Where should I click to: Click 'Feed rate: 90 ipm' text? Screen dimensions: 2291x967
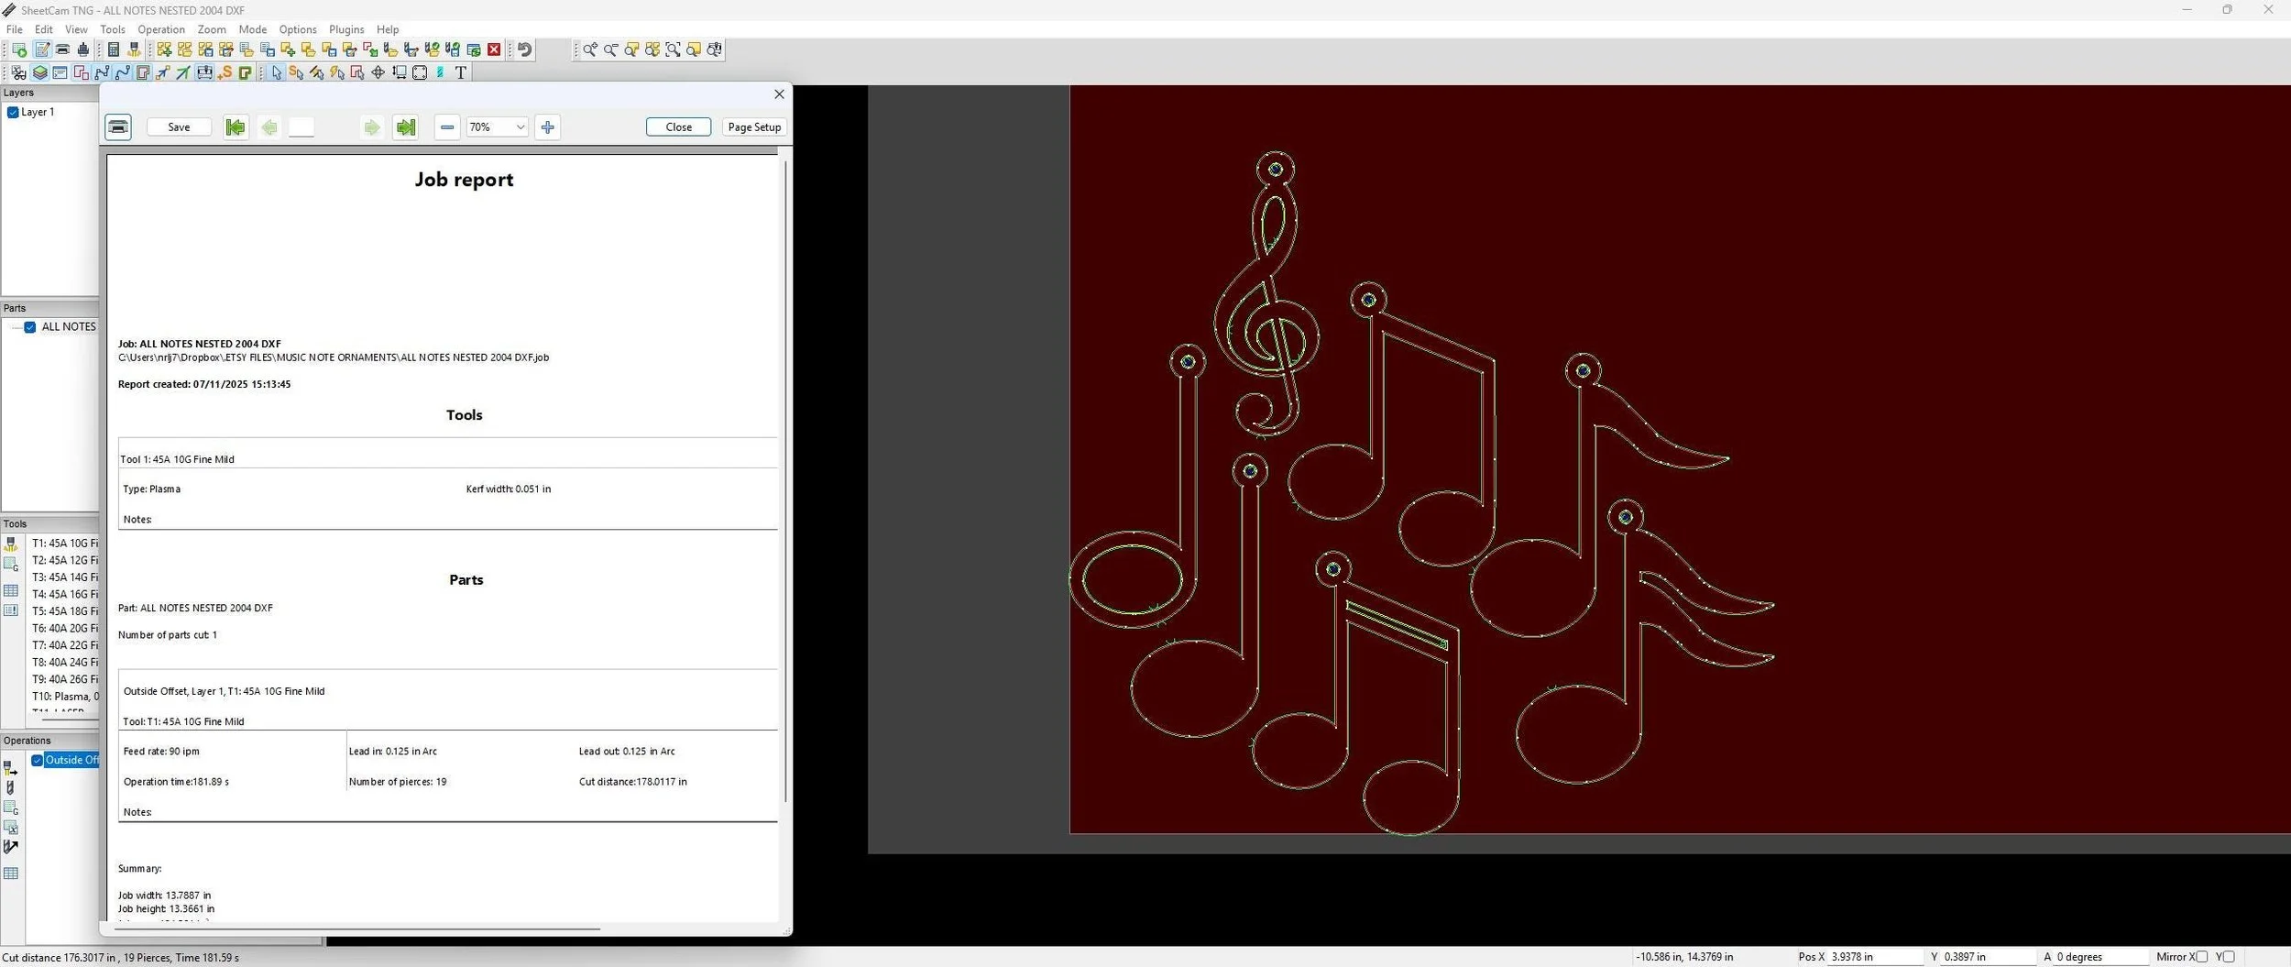coord(161,752)
